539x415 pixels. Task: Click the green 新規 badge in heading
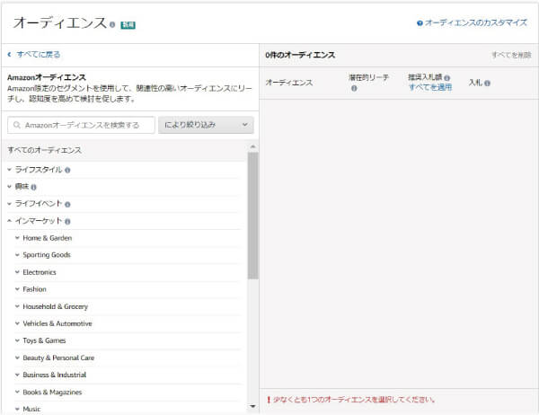(128, 25)
